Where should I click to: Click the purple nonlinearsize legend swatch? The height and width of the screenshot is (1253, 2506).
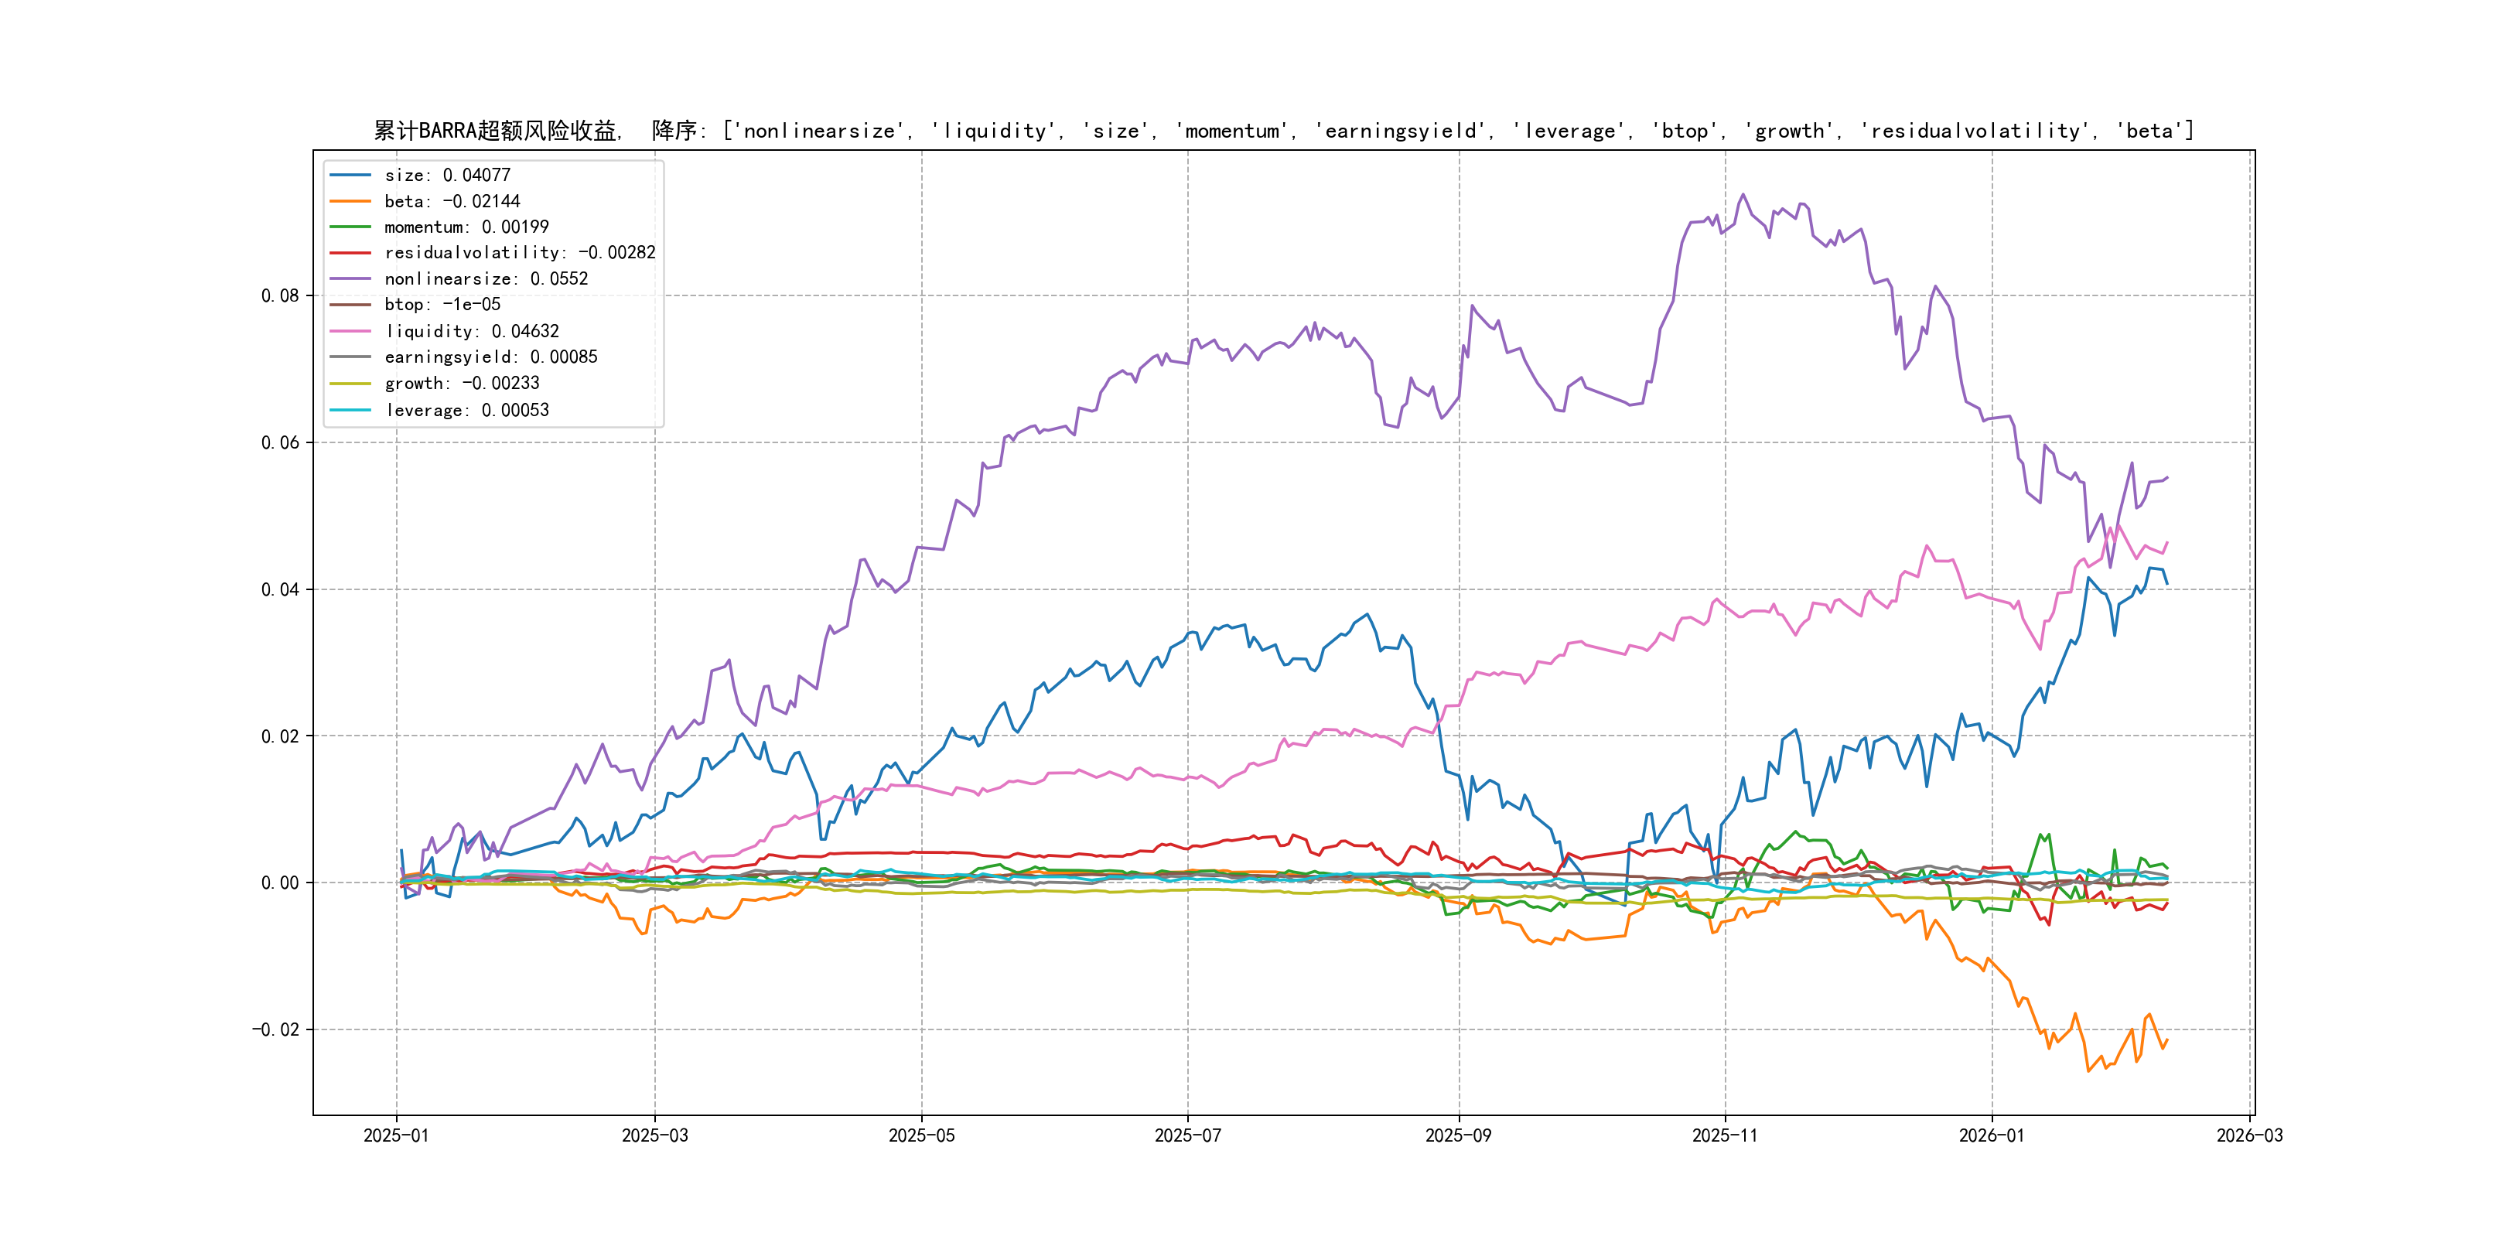350,279
